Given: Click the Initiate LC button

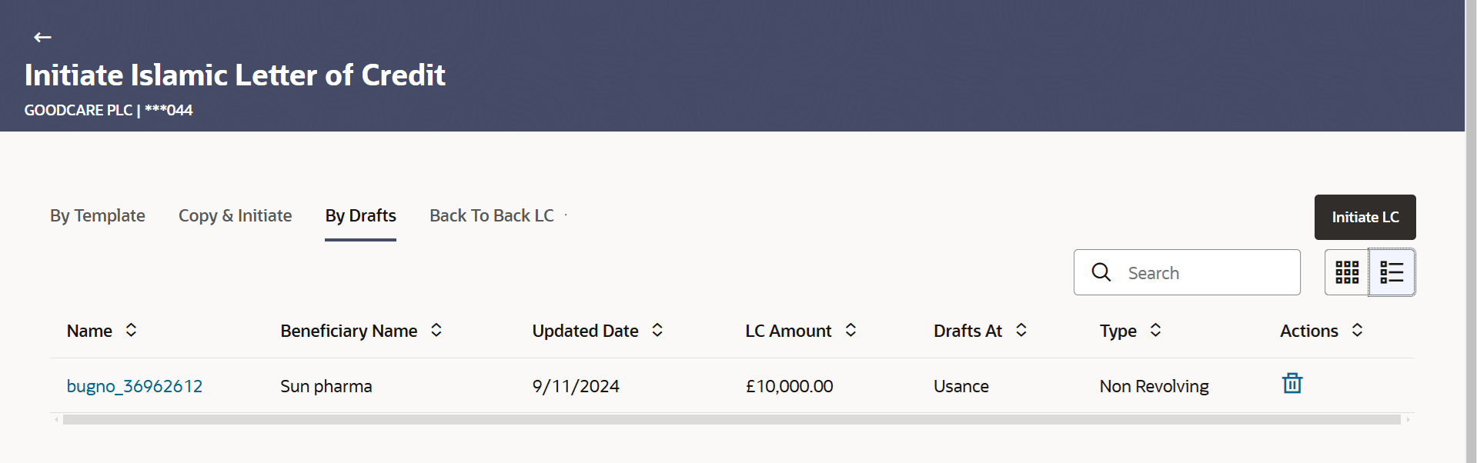Looking at the screenshot, I should click(1365, 217).
